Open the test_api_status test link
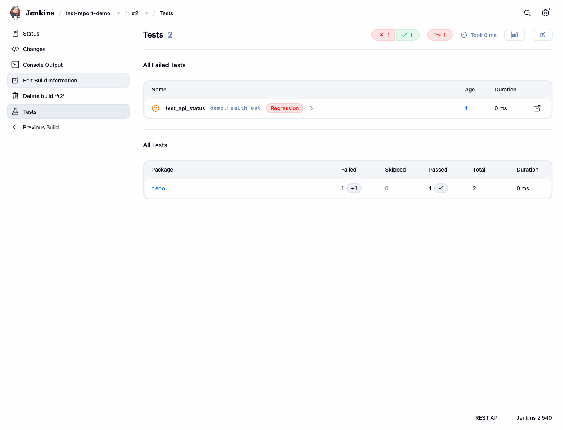Screen dimensions: 563x430 (x=185, y=108)
